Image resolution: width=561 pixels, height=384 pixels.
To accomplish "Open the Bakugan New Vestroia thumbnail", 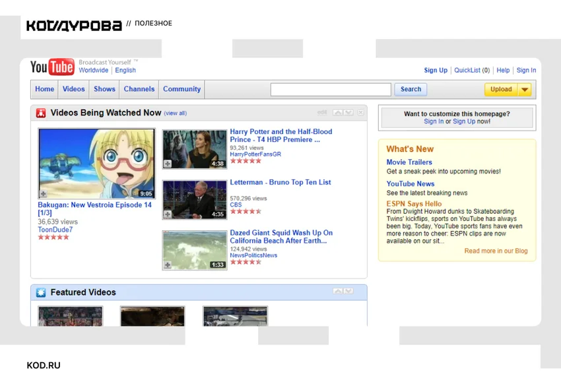I will (97, 164).
